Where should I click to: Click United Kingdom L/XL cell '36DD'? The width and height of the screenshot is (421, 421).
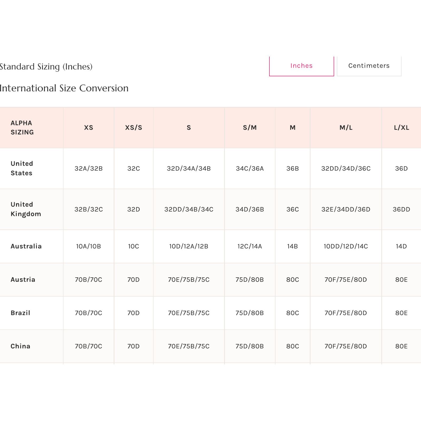point(402,209)
